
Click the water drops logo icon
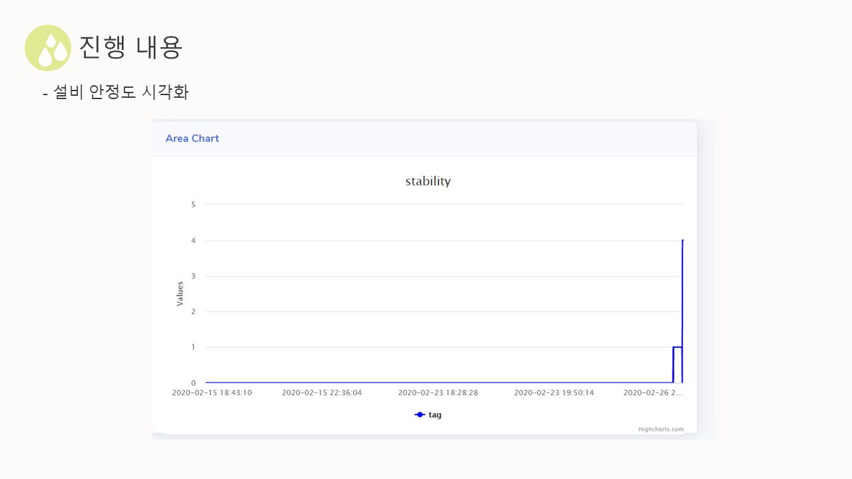click(48, 48)
